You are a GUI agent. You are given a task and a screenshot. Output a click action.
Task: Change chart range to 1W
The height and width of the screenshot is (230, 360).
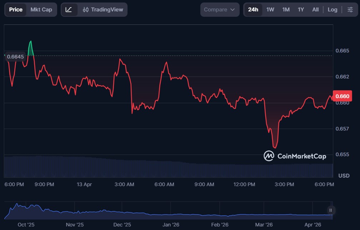pyautogui.click(x=270, y=10)
